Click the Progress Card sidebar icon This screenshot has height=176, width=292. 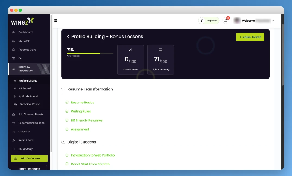[14, 50]
